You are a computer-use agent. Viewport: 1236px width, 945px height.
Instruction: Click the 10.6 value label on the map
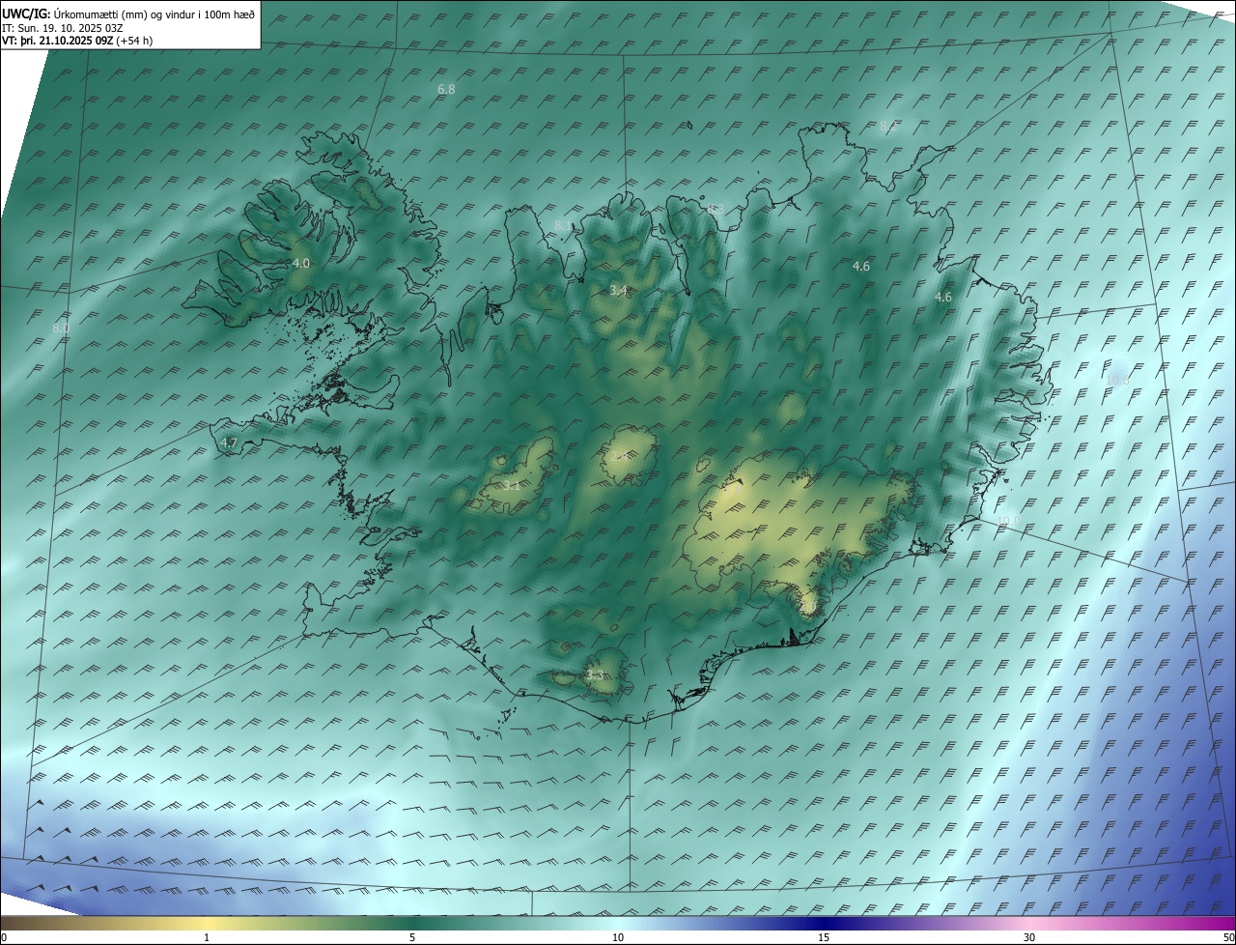1117,380
